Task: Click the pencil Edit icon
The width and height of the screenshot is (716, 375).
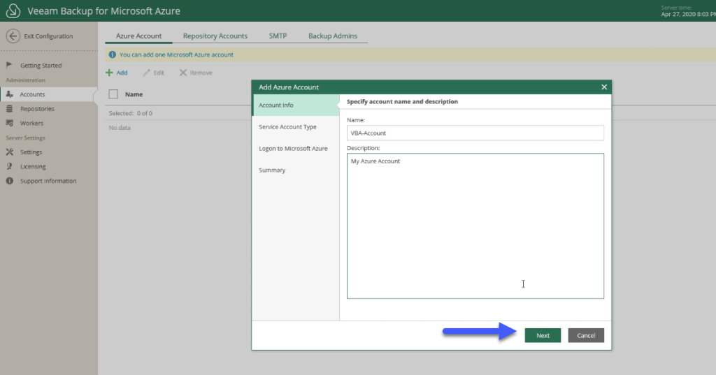Action: [x=146, y=73]
